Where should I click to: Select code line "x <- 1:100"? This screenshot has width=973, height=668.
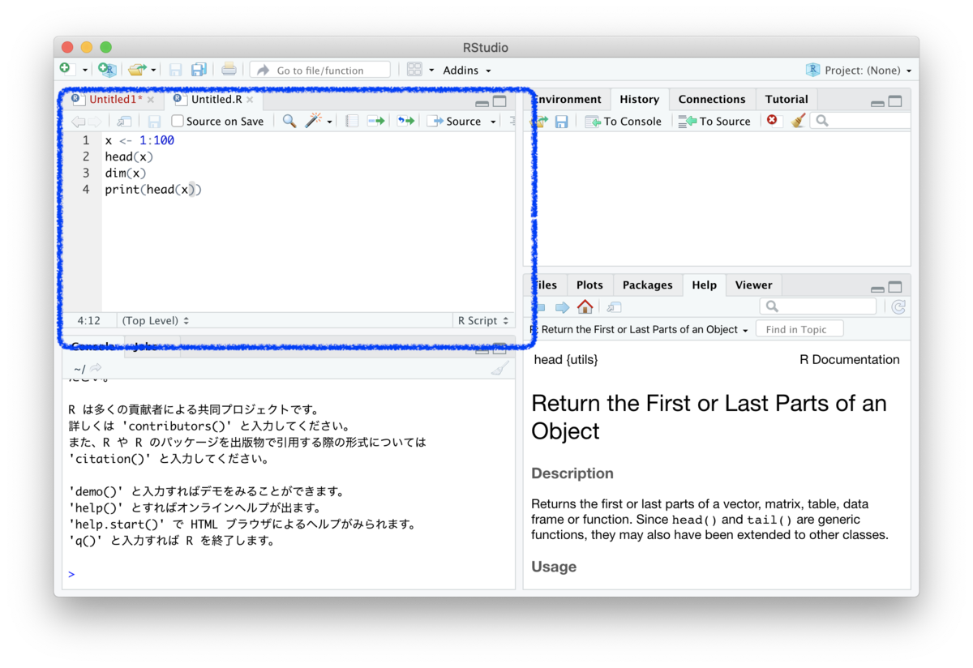point(139,140)
